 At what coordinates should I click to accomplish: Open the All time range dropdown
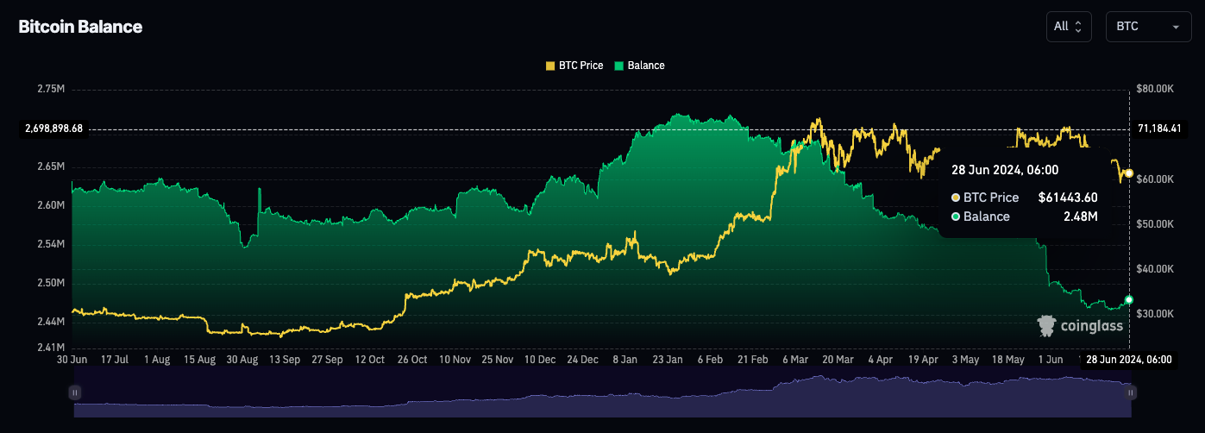coord(1068,27)
